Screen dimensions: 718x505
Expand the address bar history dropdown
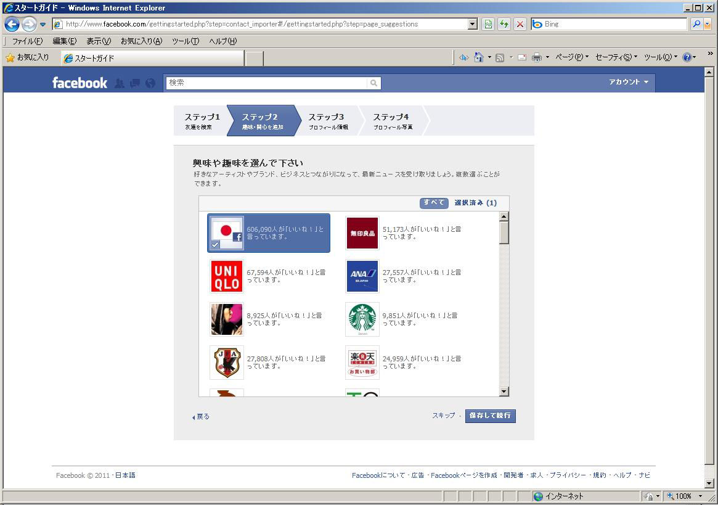(473, 24)
